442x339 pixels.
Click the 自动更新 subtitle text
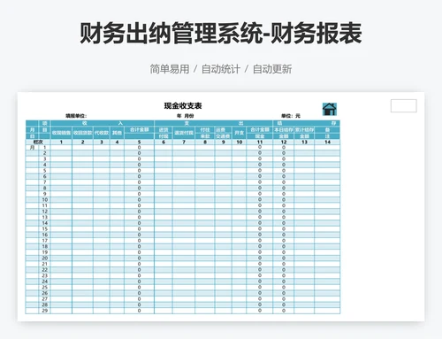(x=272, y=69)
